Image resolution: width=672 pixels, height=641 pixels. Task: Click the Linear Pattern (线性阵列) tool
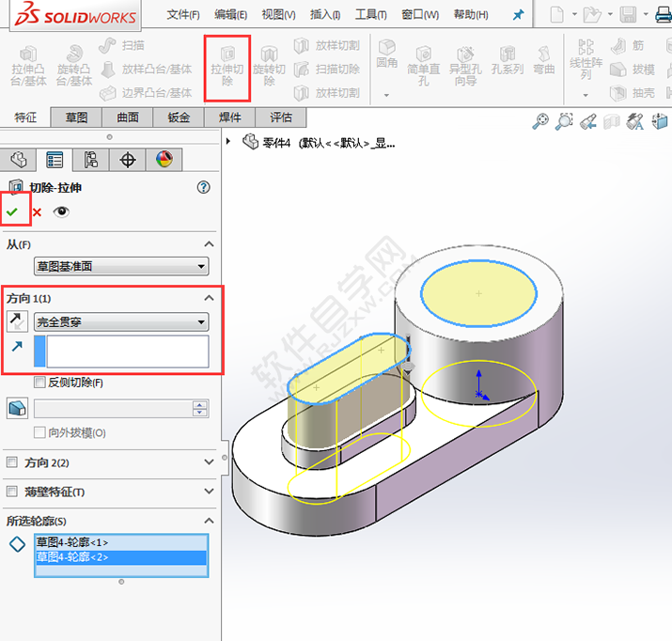point(586,60)
